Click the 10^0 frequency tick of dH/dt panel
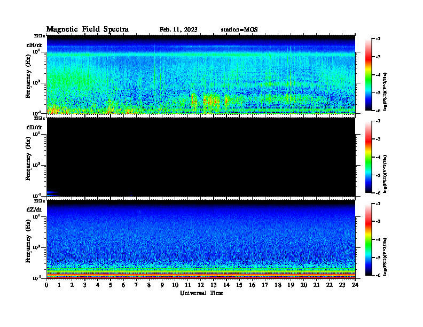The width and height of the screenshot is (423, 327). (36, 82)
